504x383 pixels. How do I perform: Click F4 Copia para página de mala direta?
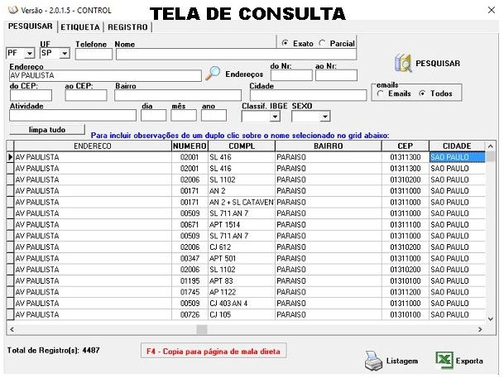(214, 351)
